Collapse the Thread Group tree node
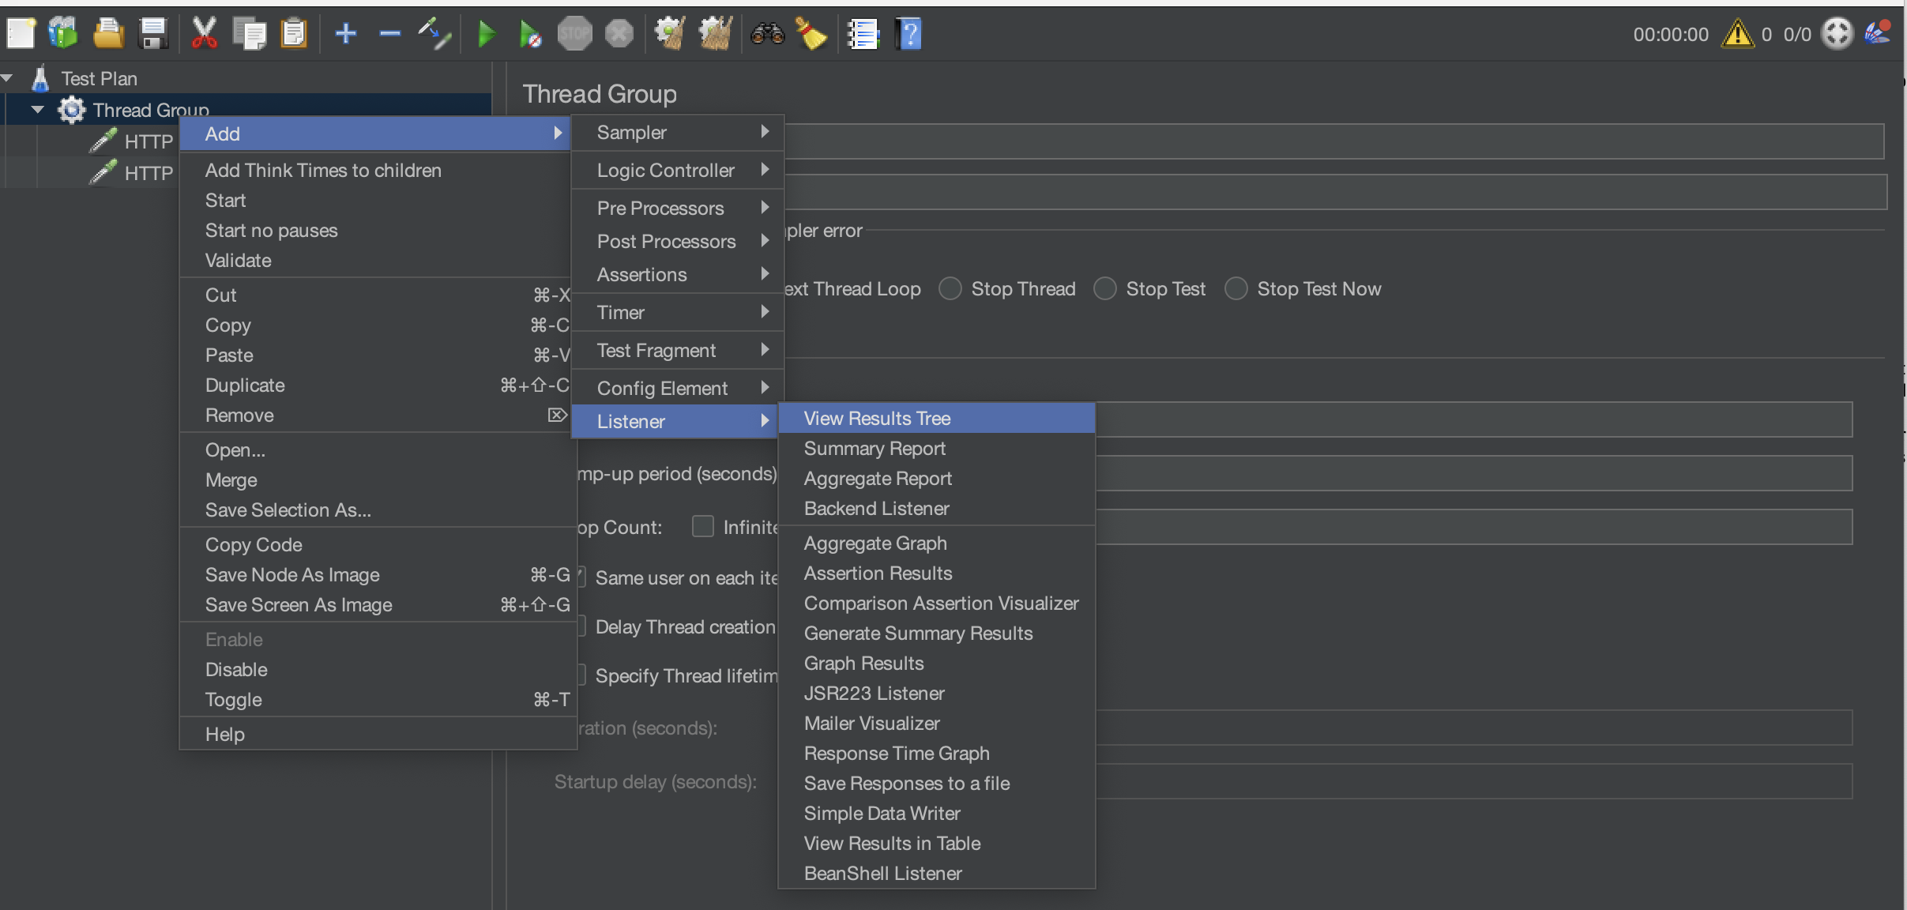The height and width of the screenshot is (910, 1907). pyautogui.click(x=37, y=110)
